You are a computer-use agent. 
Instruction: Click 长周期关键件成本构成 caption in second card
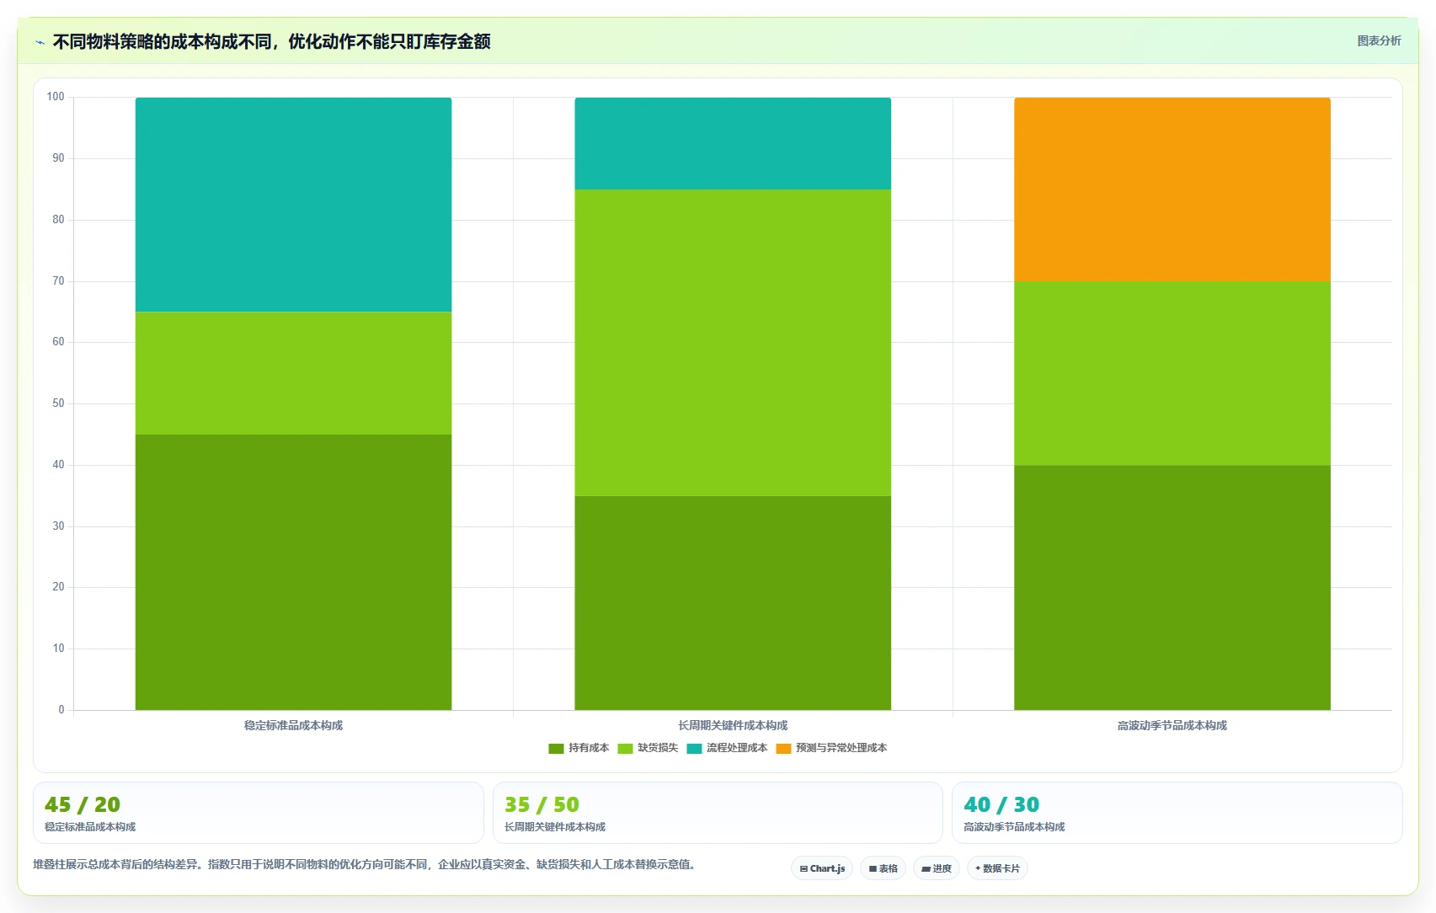coord(555,827)
